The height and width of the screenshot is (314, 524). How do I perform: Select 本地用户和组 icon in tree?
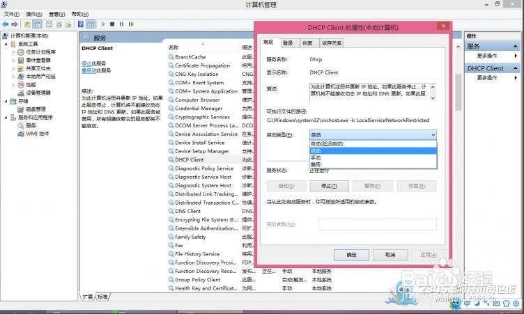(21, 77)
